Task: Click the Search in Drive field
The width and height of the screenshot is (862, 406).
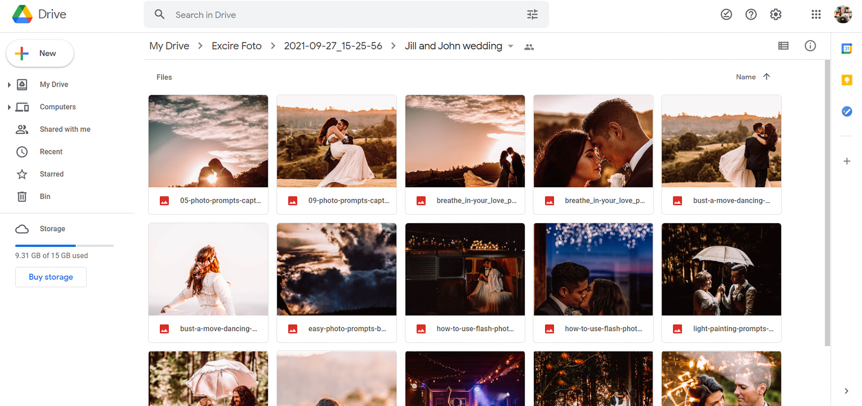Action: [x=346, y=15]
